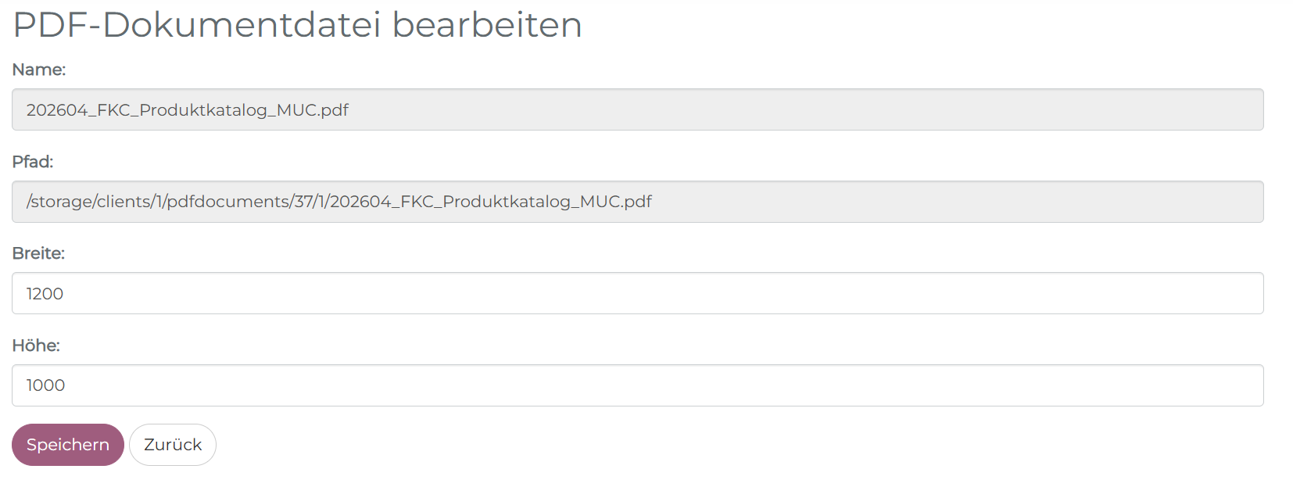Place cursor on the 1200 width value
This screenshot has height=487, width=1293.
pos(45,294)
